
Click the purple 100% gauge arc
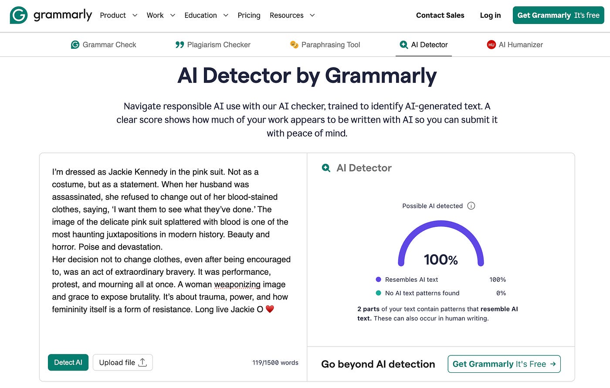441,224
